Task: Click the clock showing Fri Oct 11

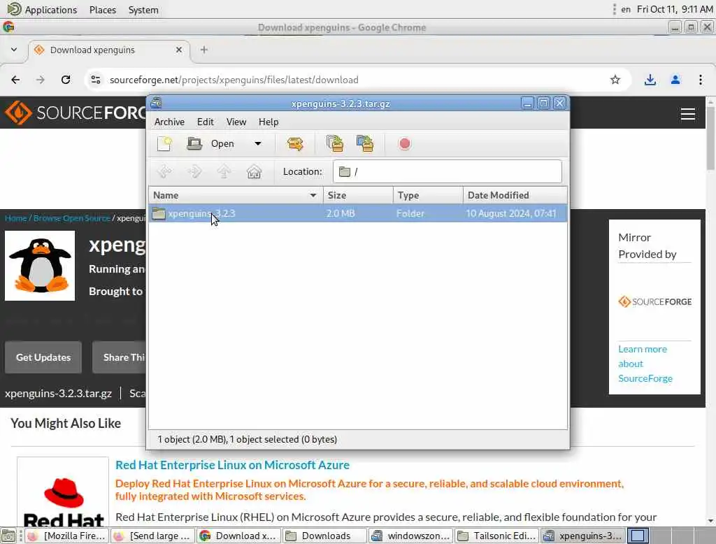Action: pyautogui.click(x=675, y=10)
